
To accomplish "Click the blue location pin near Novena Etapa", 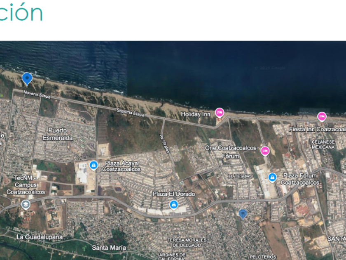I will (x=27, y=79).
